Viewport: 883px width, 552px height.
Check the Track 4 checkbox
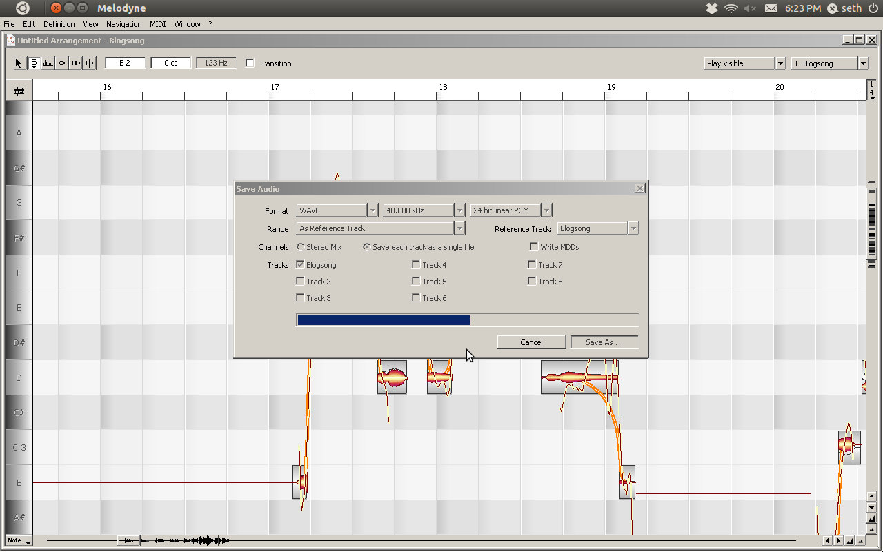coord(416,264)
